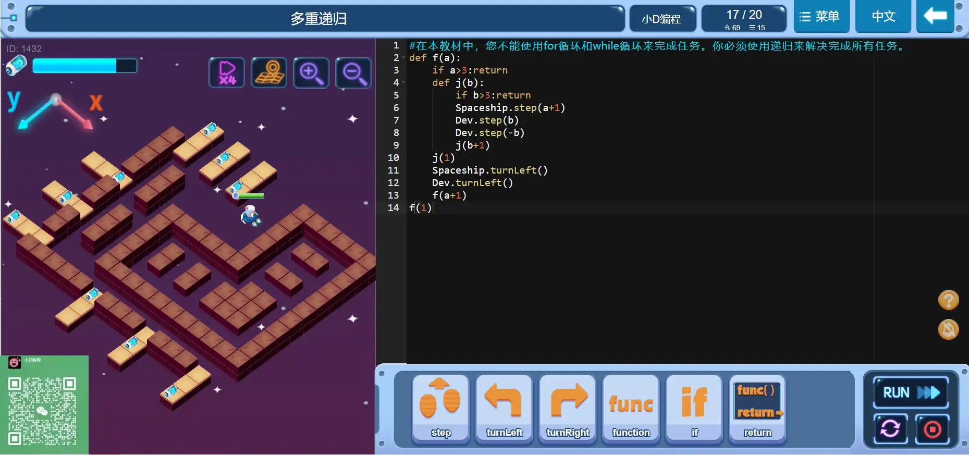This screenshot has height=455, width=969.
Task: Zoom out of the game map
Action: coord(353,72)
